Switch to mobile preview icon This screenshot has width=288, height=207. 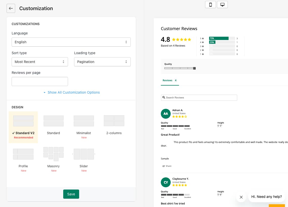point(210,5)
